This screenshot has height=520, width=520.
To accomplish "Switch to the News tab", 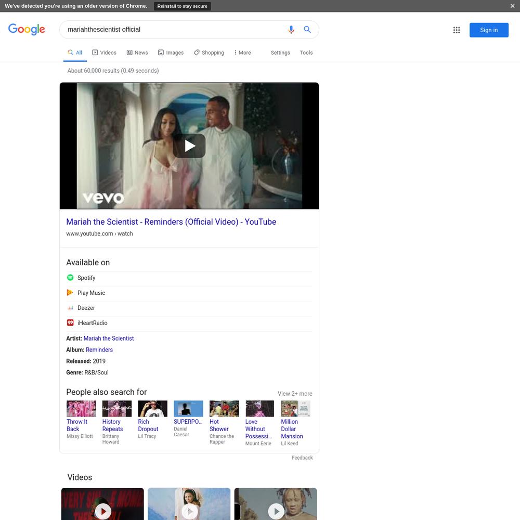I will coord(137,53).
